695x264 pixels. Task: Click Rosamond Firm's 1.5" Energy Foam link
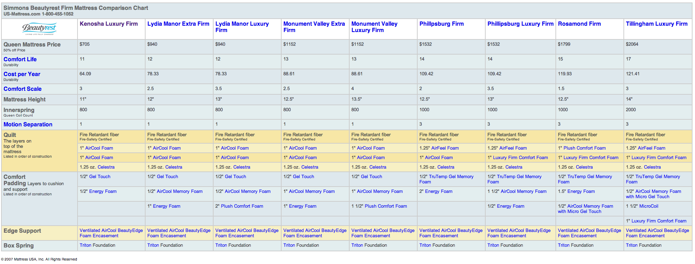pyautogui.click(x=581, y=191)
